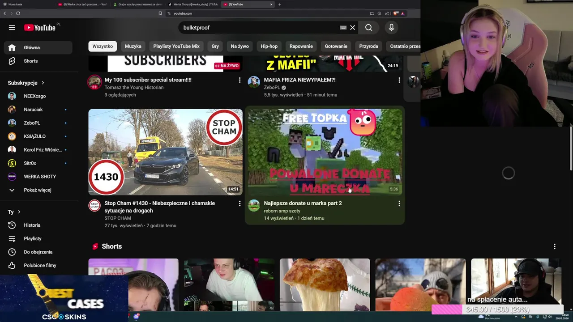Open options menu for Stop Cham #1430 video
This screenshot has height=322, width=573.
coord(239,203)
